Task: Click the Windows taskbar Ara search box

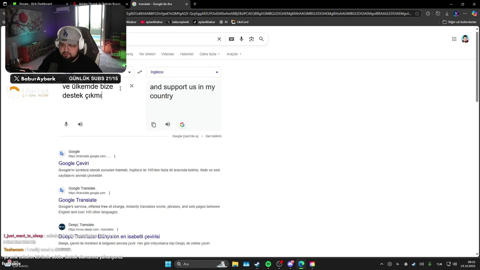Action: point(202,264)
